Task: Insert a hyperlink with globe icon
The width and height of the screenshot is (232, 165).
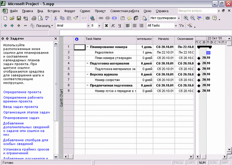Action: pos(93,18)
